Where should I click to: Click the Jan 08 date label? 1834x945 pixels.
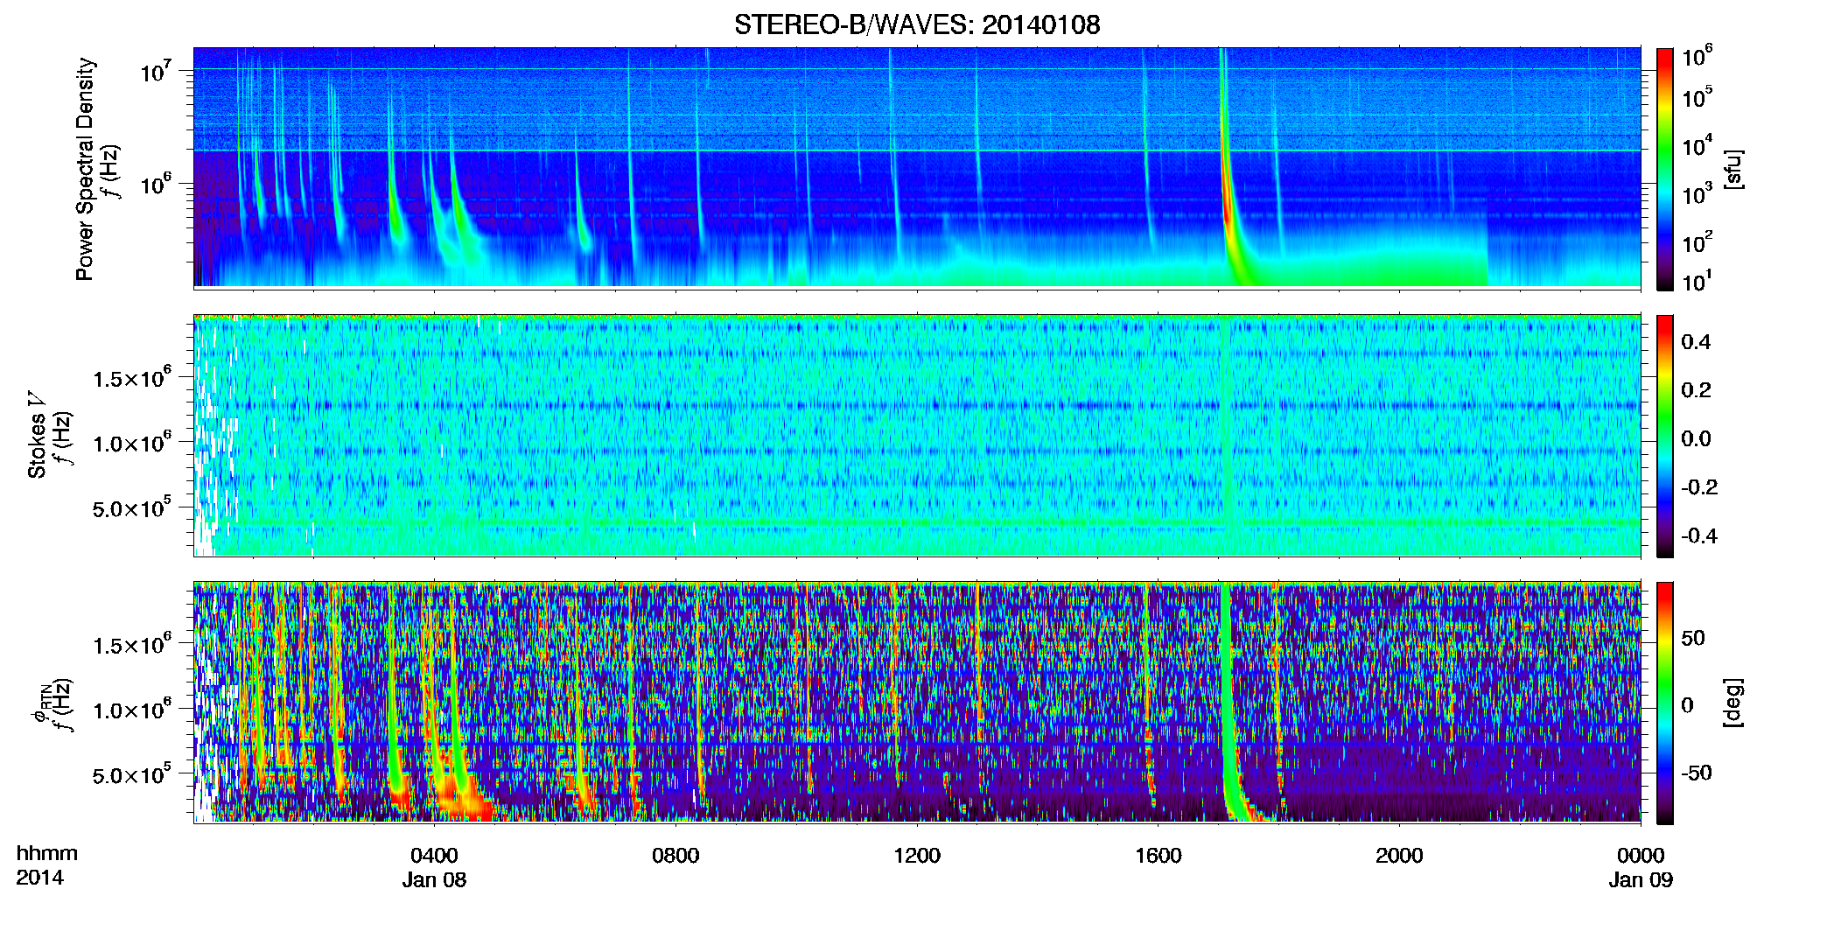point(434,879)
